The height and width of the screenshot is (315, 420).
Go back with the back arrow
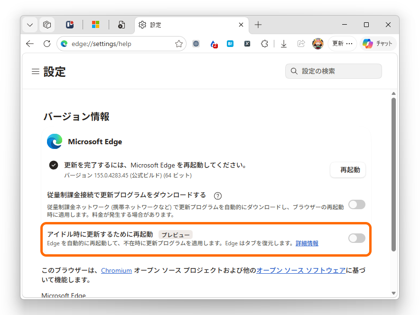click(x=30, y=44)
